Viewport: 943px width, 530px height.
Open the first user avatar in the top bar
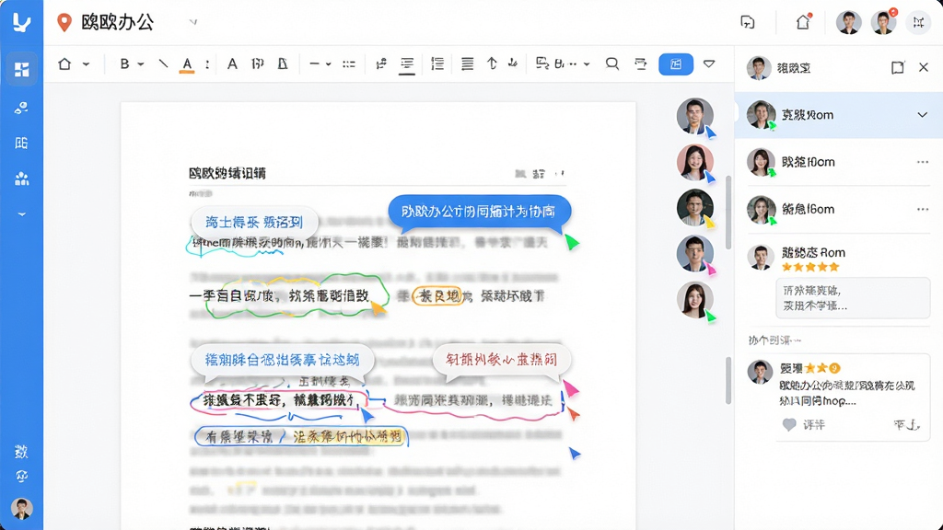[848, 22]
